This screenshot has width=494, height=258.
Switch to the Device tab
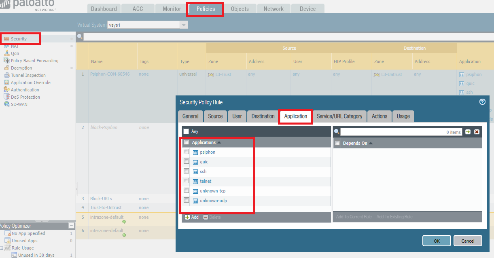pos(308,8)
